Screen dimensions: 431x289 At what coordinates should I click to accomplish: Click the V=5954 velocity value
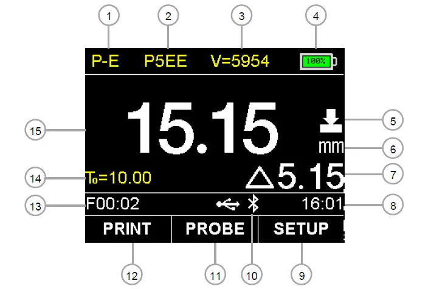[x=240, y=61]
